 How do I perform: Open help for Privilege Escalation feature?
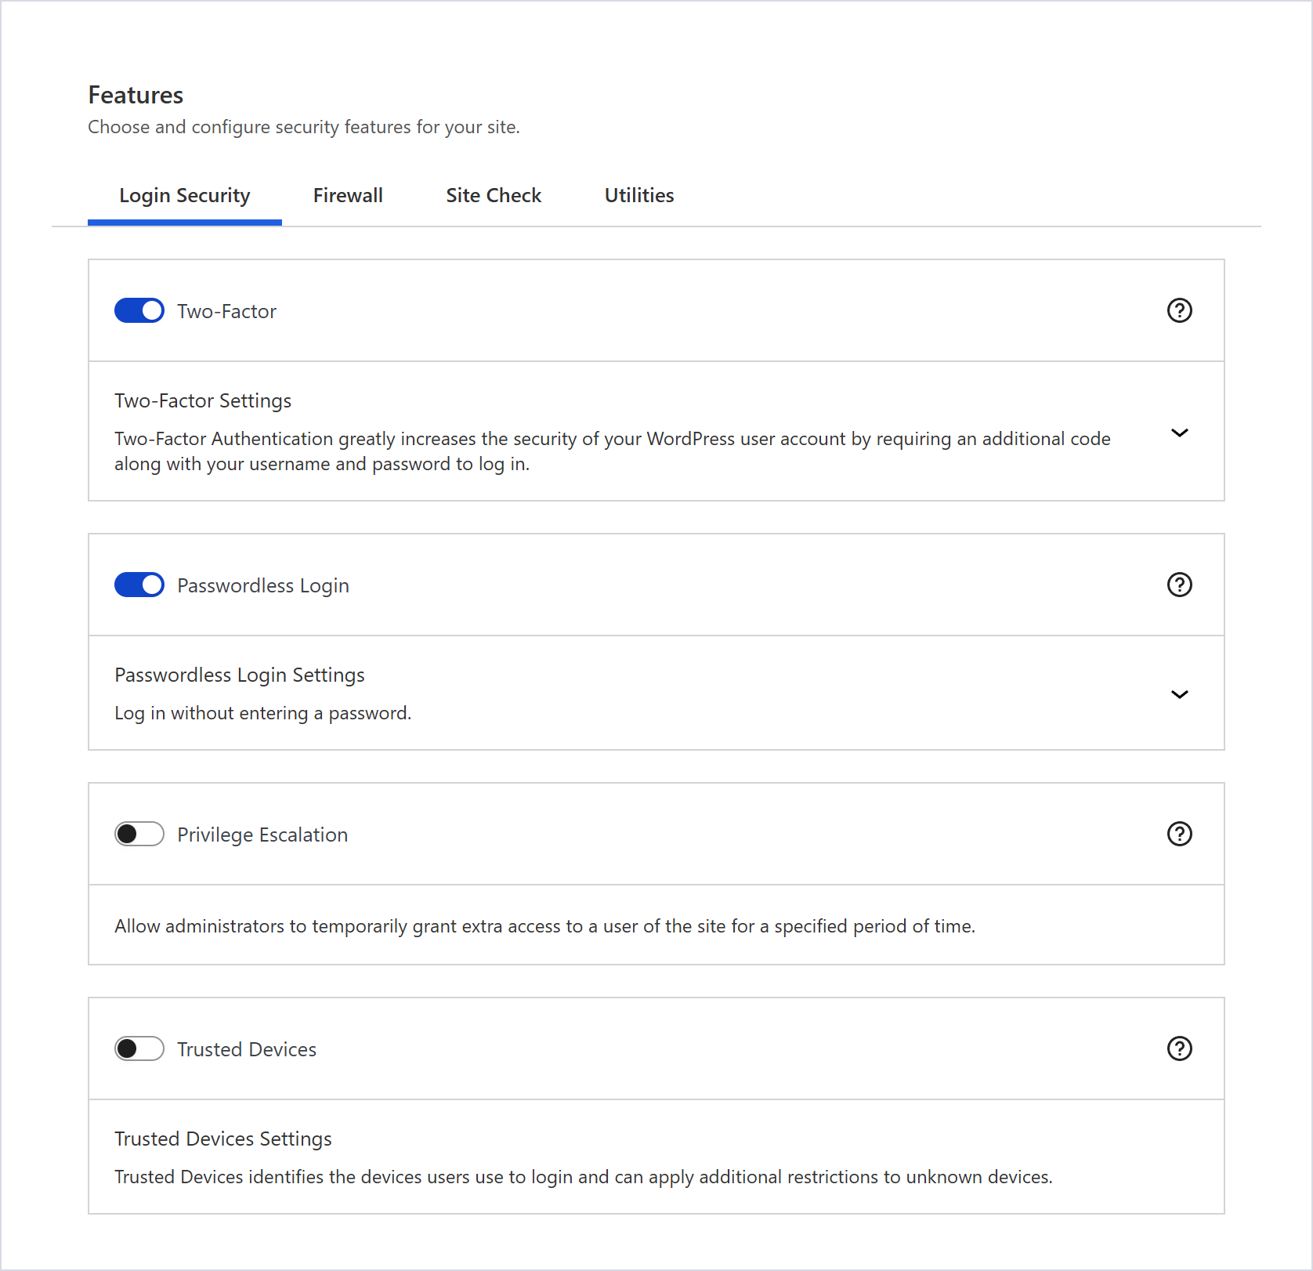click(x=1179, y=834)
